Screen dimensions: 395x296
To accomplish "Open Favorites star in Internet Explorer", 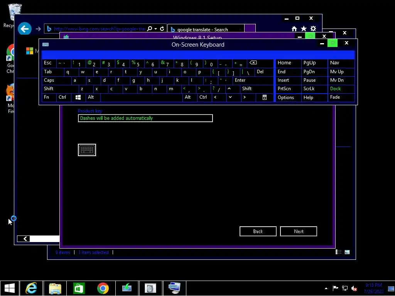I will [x=304, y=29].
